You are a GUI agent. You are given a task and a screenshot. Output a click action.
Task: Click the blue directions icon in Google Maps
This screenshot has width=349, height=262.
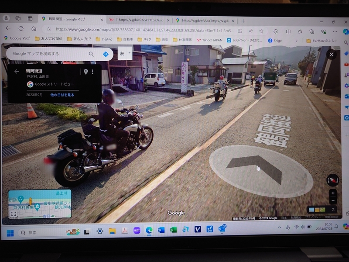(x=106, y=54)
